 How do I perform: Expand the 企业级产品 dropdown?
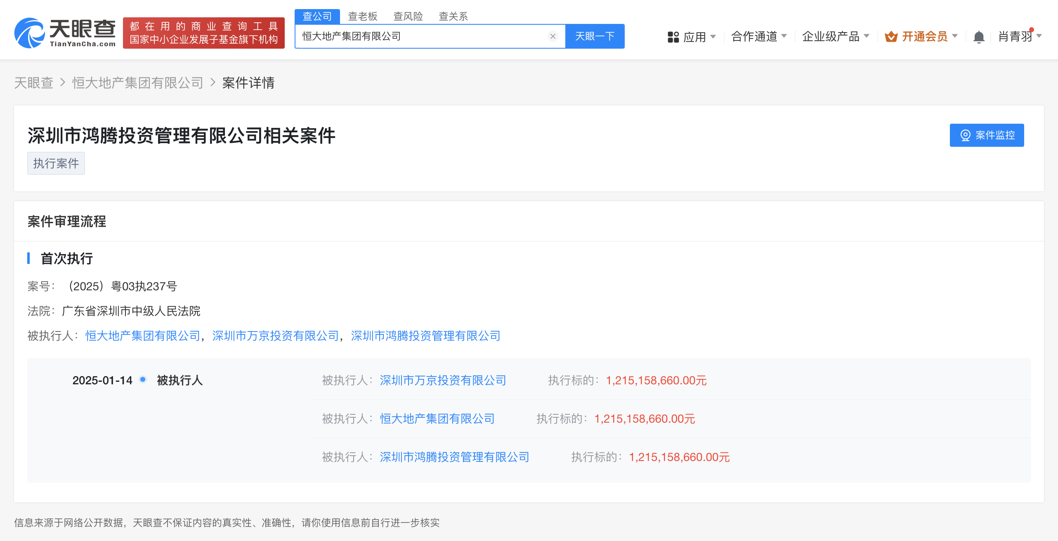(x=867, y=36)
